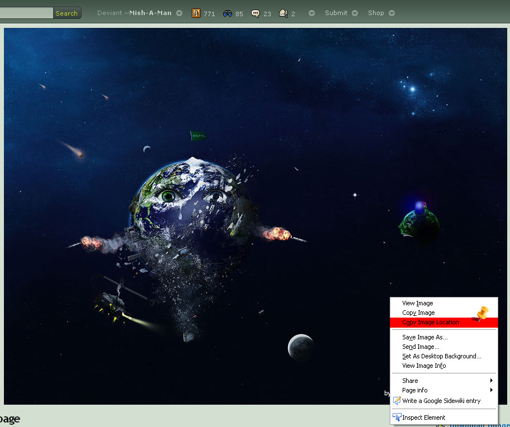The image size is (510, 427).
Task: Open the watch binoculars icon showing 85
Action: tap(228, 13)
